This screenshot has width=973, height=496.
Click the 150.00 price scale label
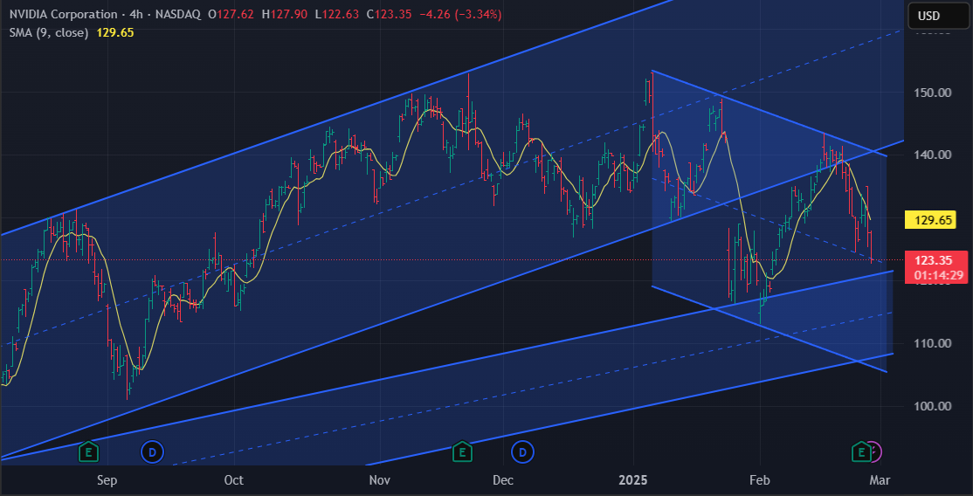[x=935, y=93]
